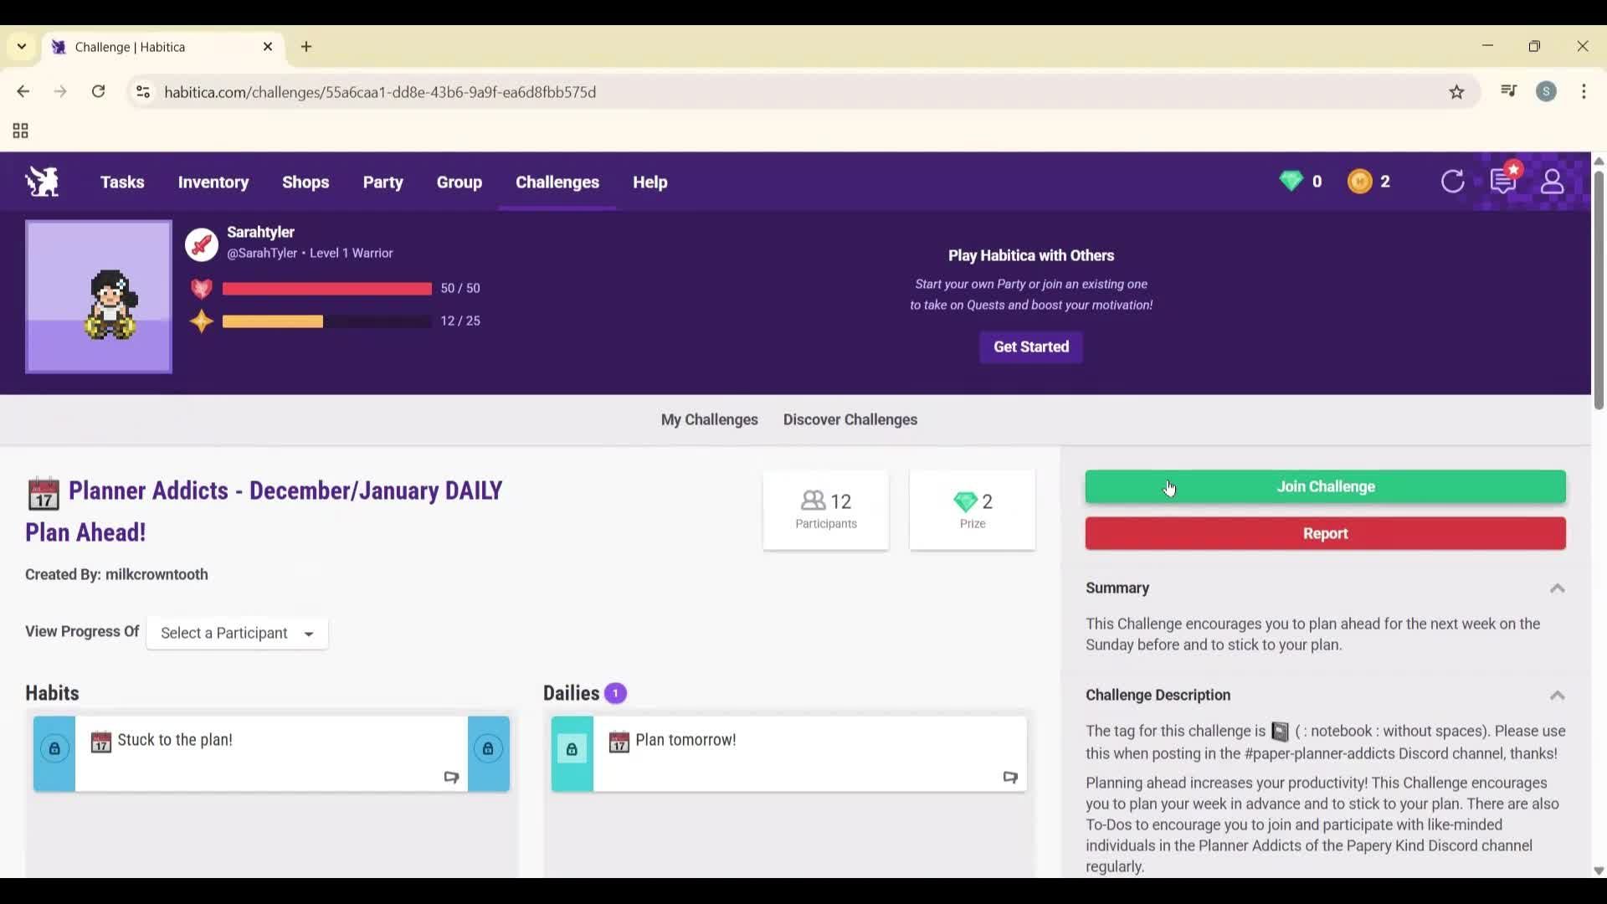The image size is (1607, 904).
Task: Switch to Discover Challenges tab
Action: click(x=850, y=420)
